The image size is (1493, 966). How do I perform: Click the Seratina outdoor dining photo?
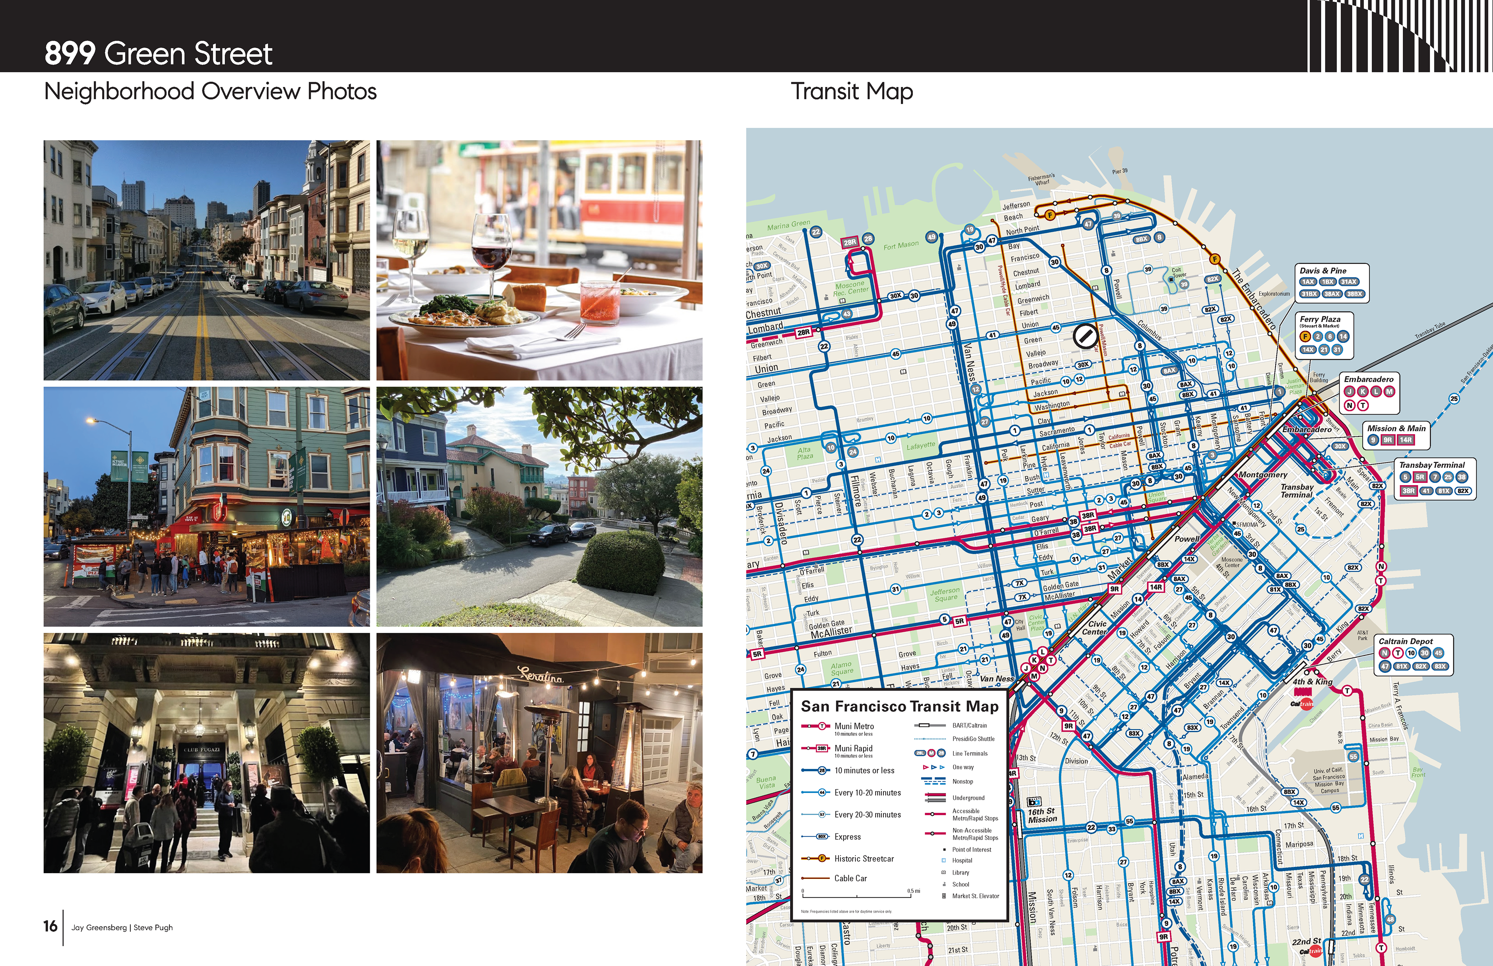pos(539,753)
